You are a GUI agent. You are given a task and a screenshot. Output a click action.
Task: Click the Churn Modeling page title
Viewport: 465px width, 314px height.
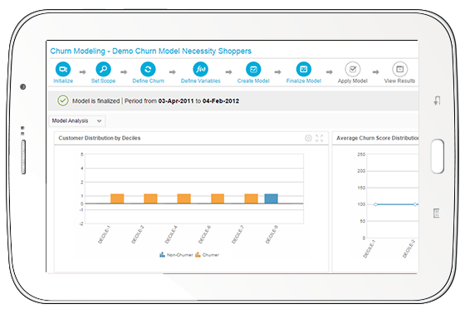(150, 51)
